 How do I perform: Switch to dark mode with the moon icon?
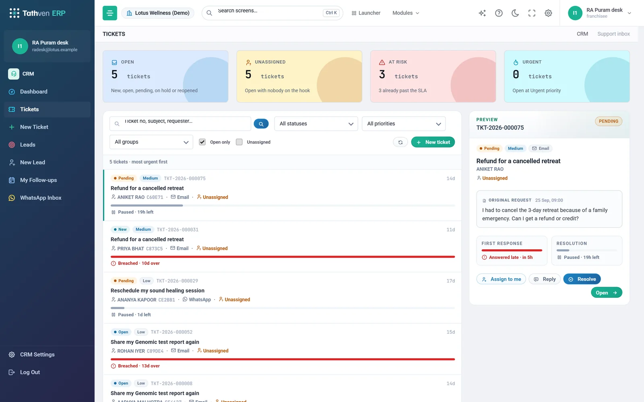pos(515,13)
